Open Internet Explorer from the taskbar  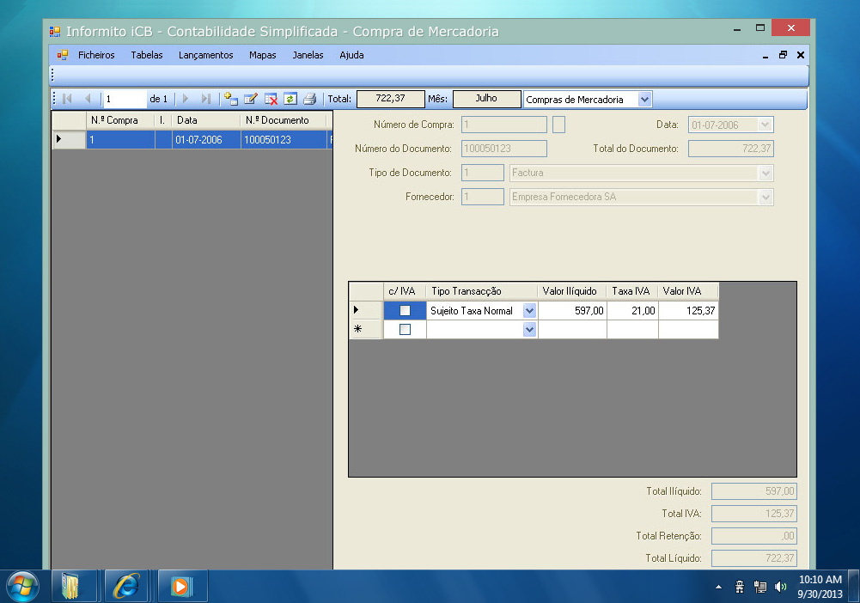[x=126, y=586]
